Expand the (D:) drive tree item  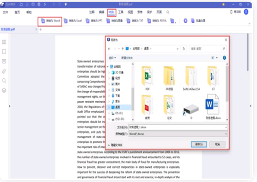(x=109, y=119)
